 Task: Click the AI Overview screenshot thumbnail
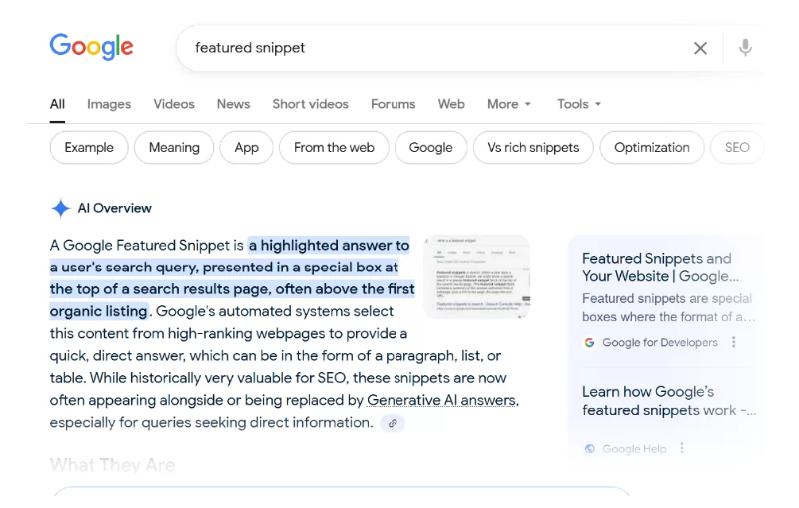click(x=476, y=276)
